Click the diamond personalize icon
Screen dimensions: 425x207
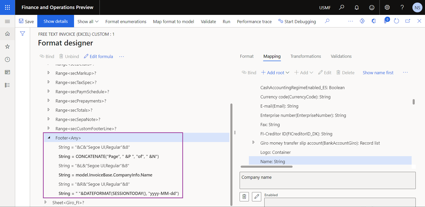tap(362, 21)
